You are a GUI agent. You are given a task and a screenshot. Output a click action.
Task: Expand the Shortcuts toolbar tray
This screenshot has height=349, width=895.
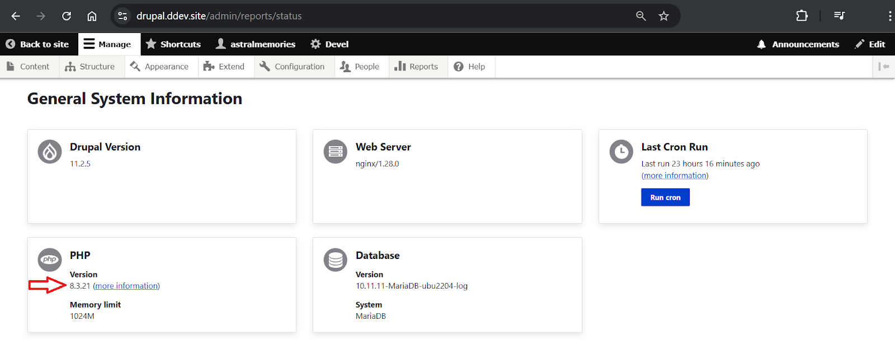point(173,44)
